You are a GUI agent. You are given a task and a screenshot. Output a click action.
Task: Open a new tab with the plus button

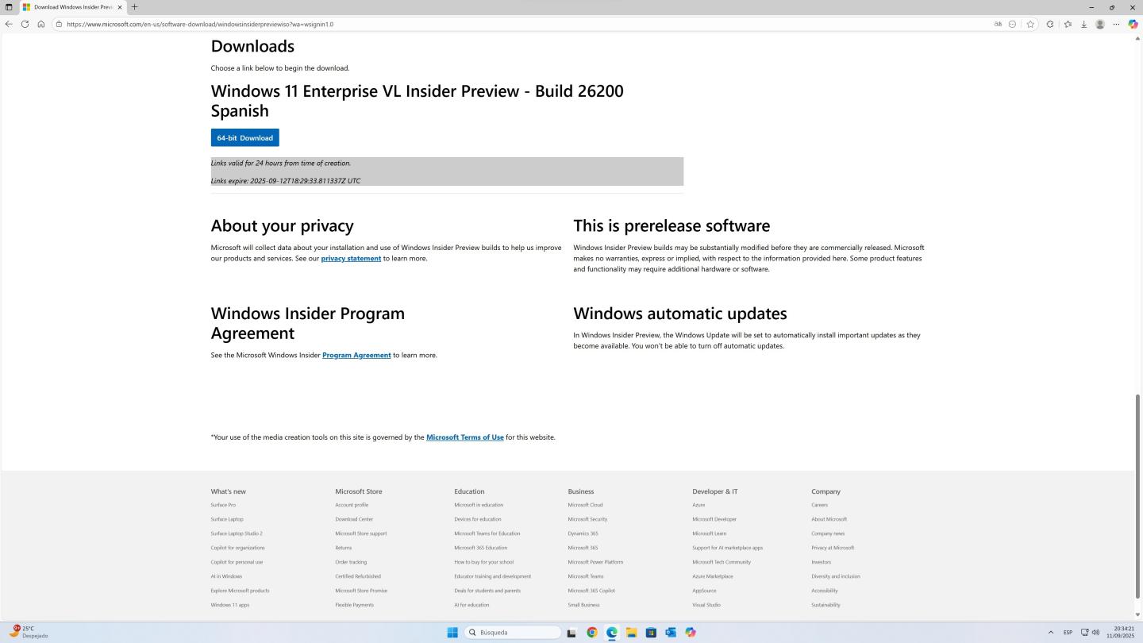[134, 7]
